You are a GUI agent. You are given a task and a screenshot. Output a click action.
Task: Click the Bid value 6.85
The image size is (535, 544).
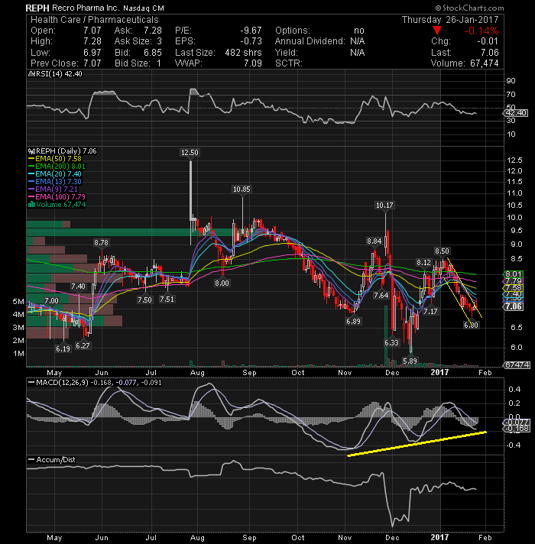(x=153, y=53)
